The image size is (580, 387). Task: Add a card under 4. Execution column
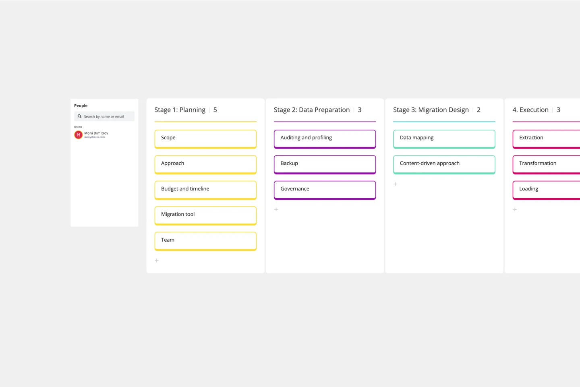click(x=515, y=209)
